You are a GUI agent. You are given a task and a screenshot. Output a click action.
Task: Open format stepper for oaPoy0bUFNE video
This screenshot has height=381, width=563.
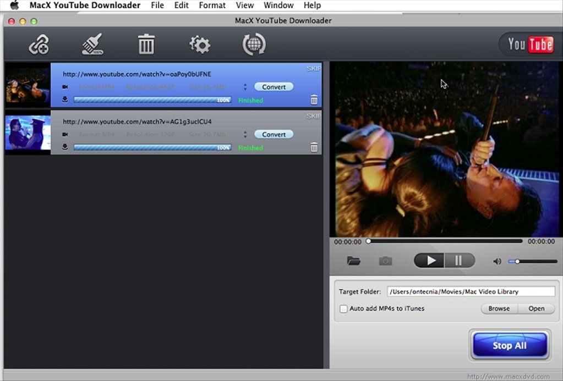point(245,87)
